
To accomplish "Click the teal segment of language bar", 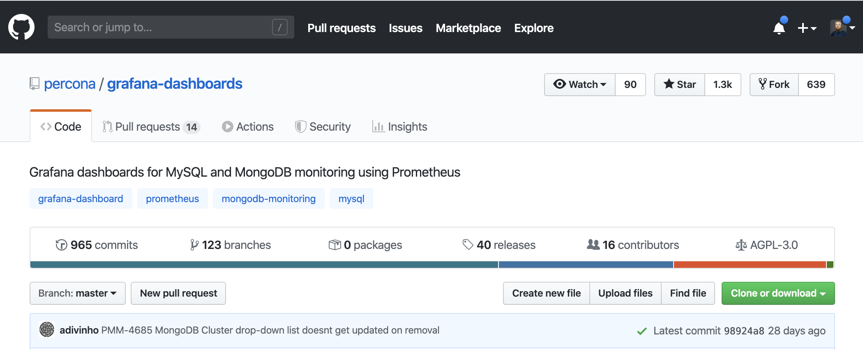I will pos(264,265).
